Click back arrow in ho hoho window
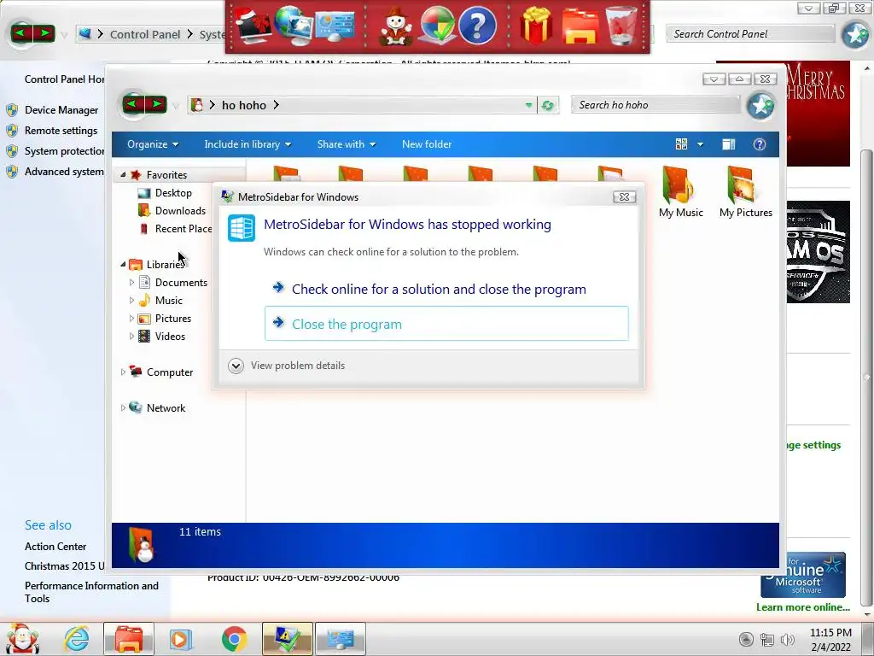The image size is (874, 656). pos(132,104)
